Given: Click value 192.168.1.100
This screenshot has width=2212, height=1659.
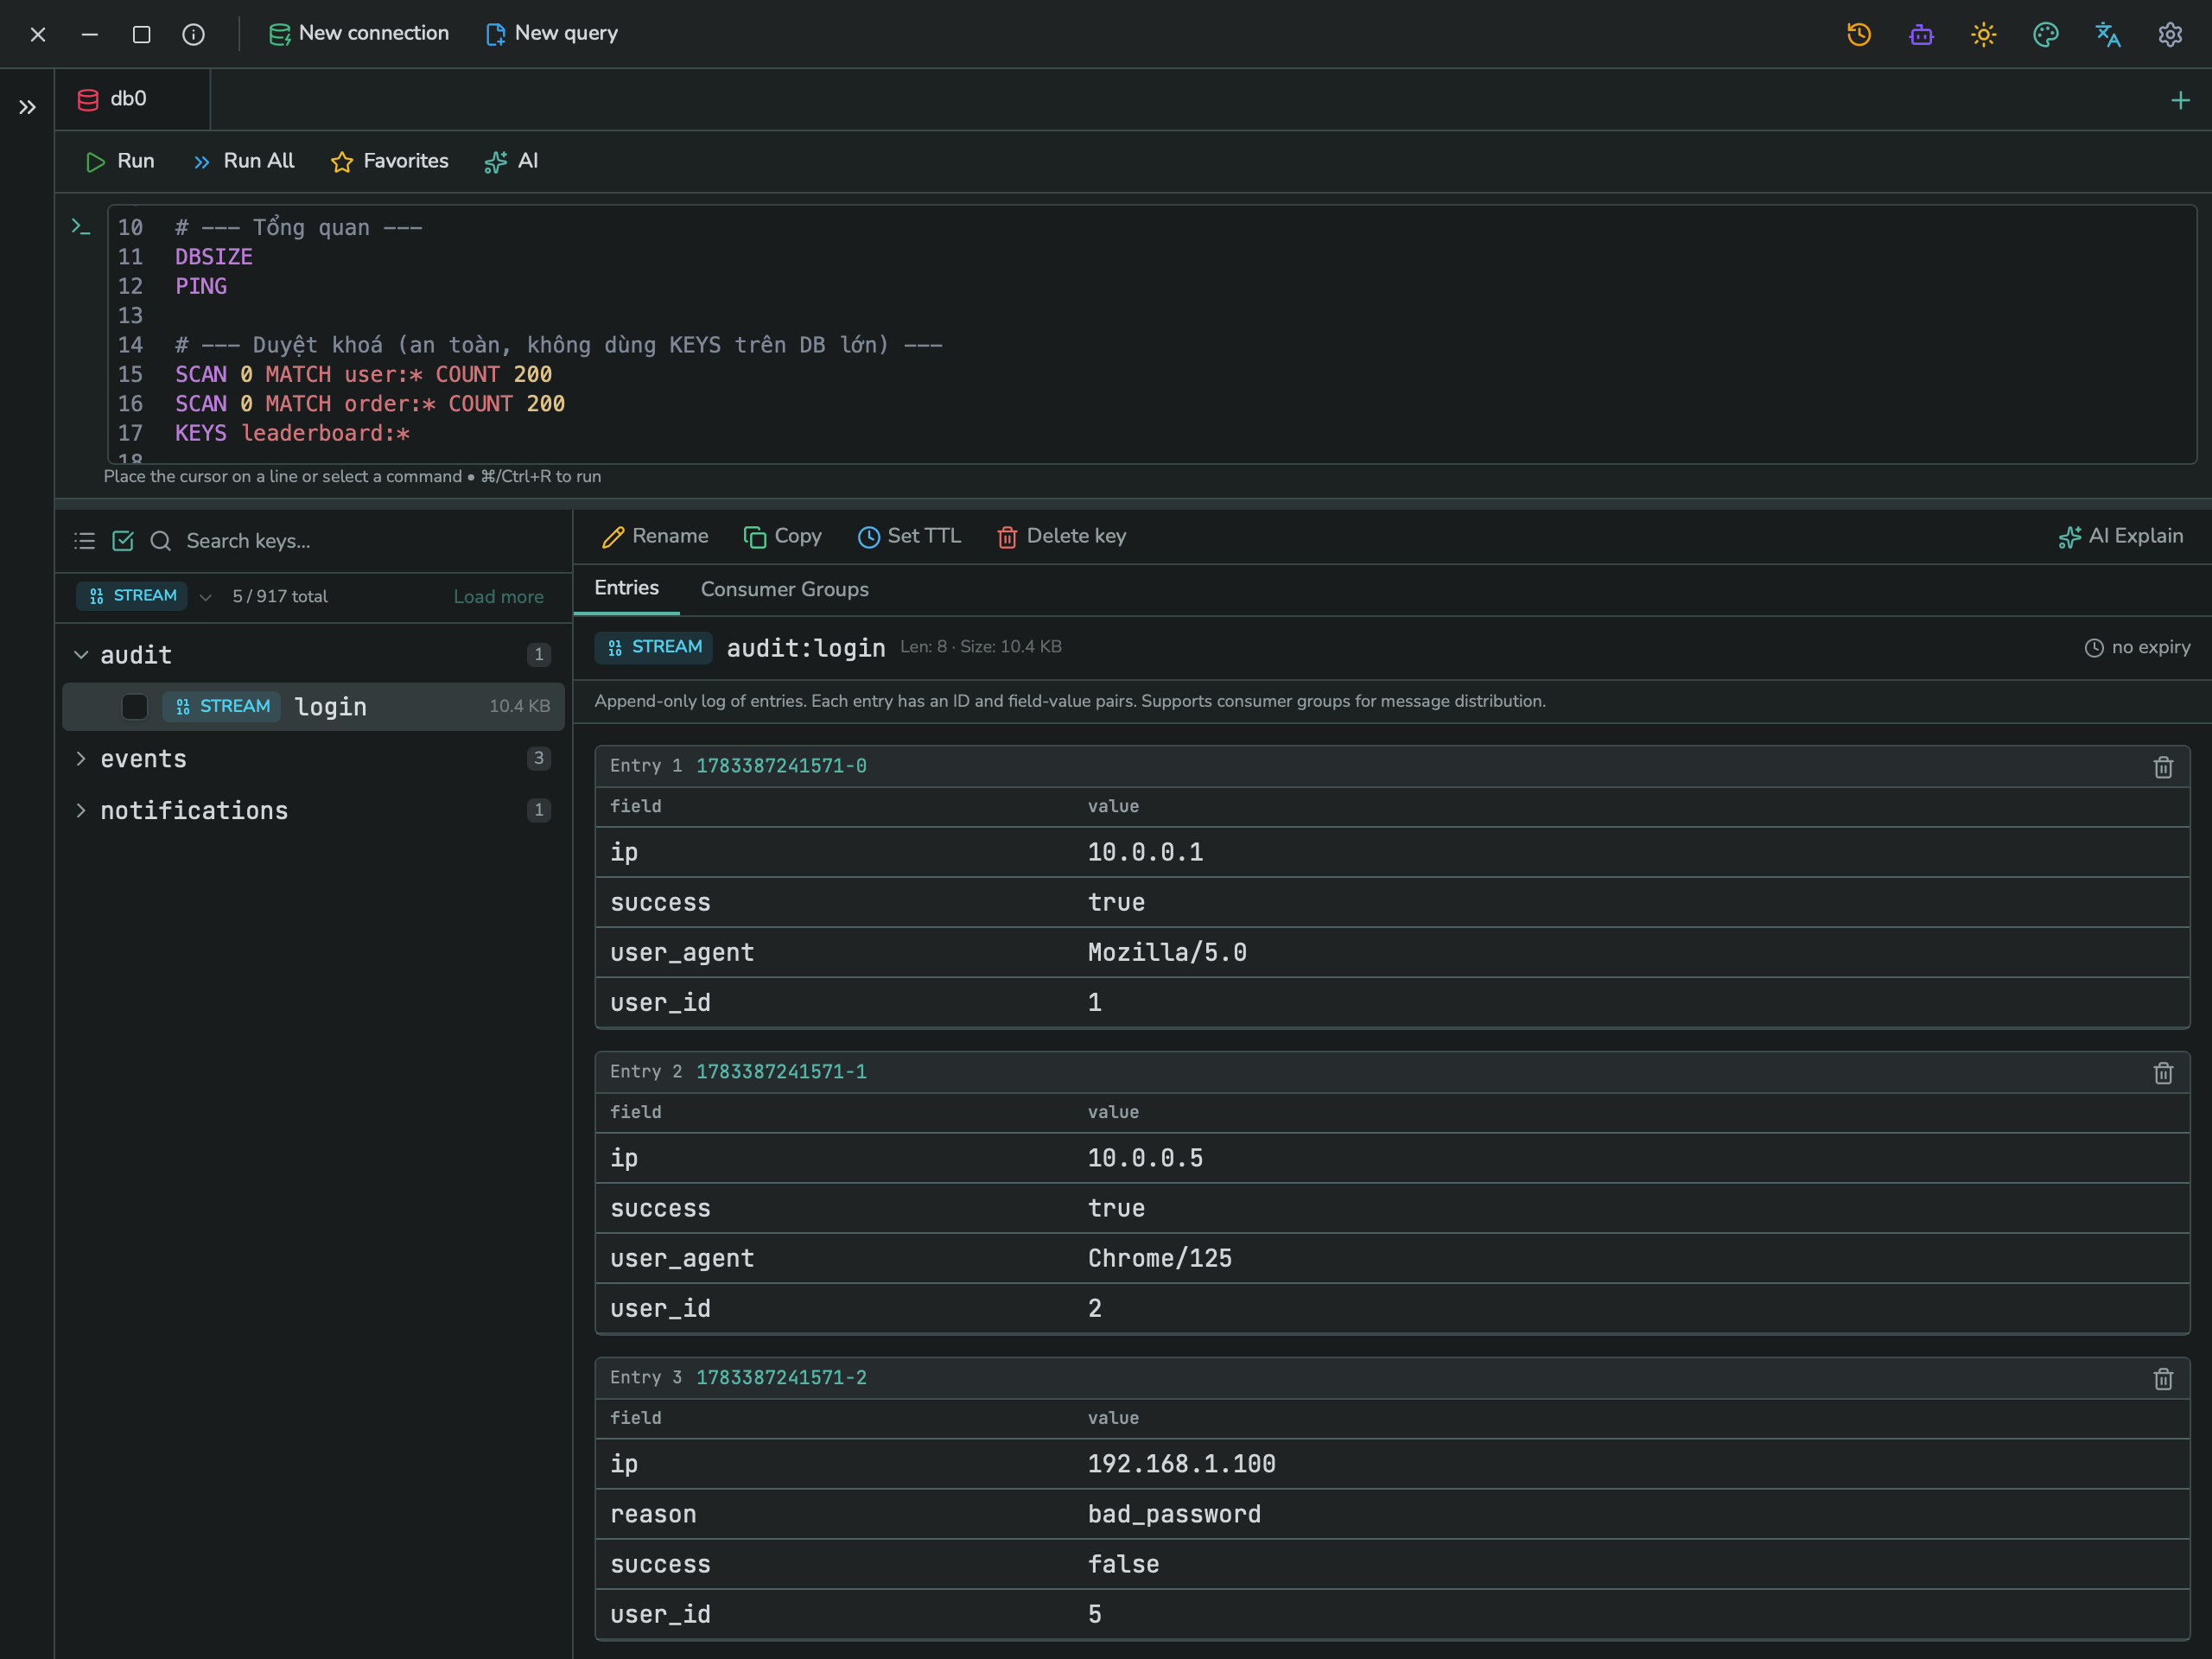Looking at the screenshot, I should [1181, 1464].
